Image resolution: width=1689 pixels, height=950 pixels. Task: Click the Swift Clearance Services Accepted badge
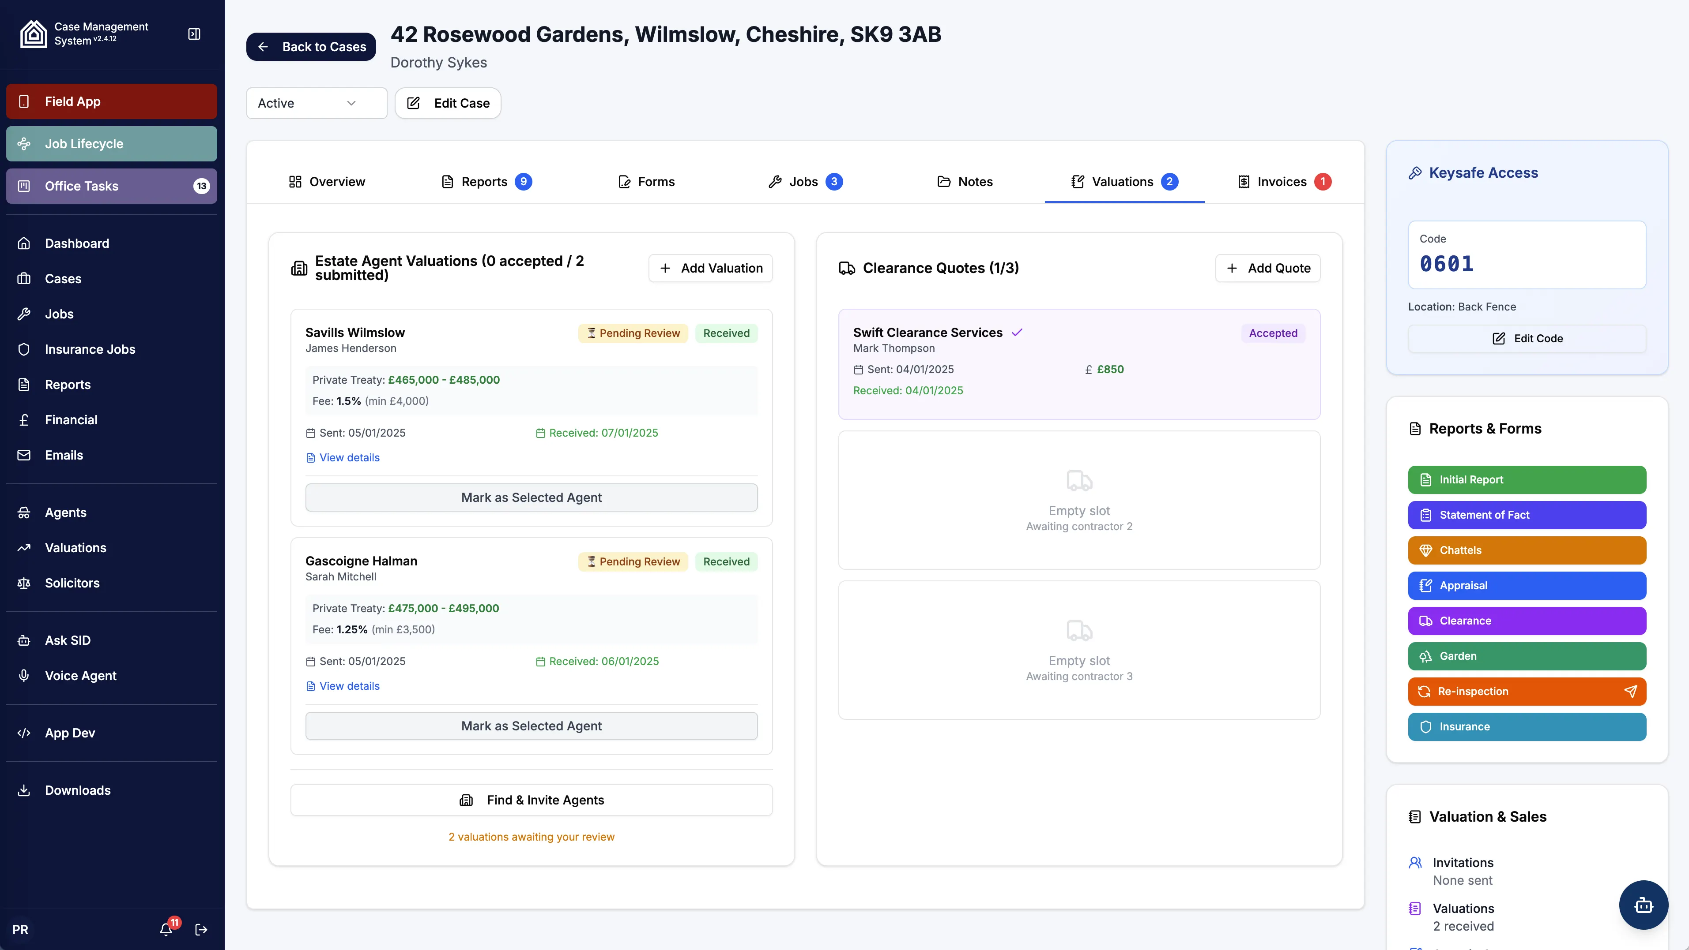(x=1273, y=333)
